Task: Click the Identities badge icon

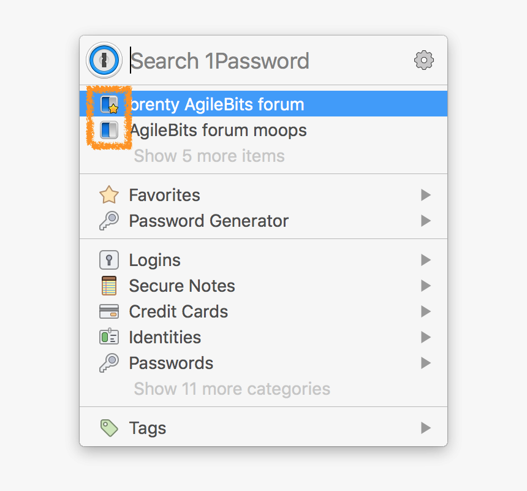Action: 108,337
